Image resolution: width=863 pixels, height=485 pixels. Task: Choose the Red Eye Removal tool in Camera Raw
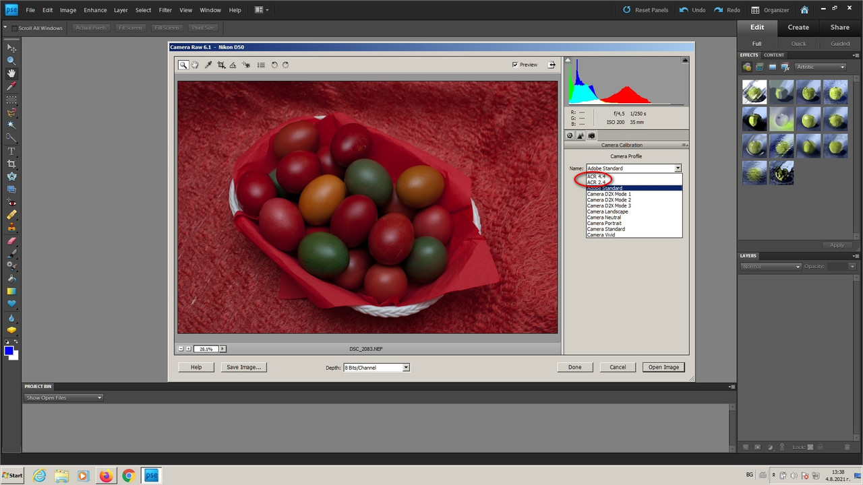[246, 65]
